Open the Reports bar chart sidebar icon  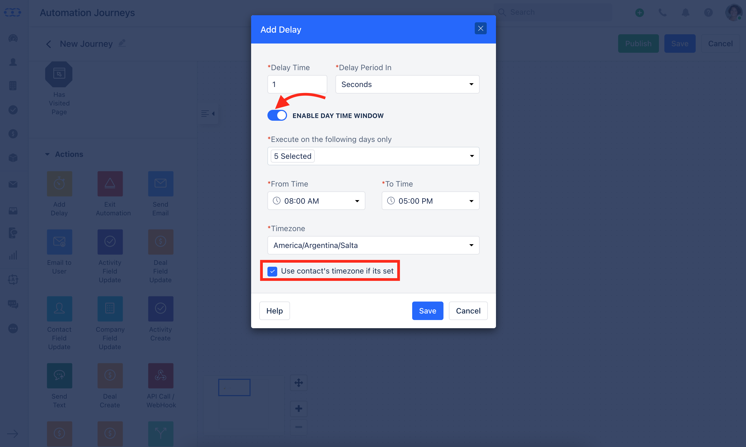click(x=13, y=255)
